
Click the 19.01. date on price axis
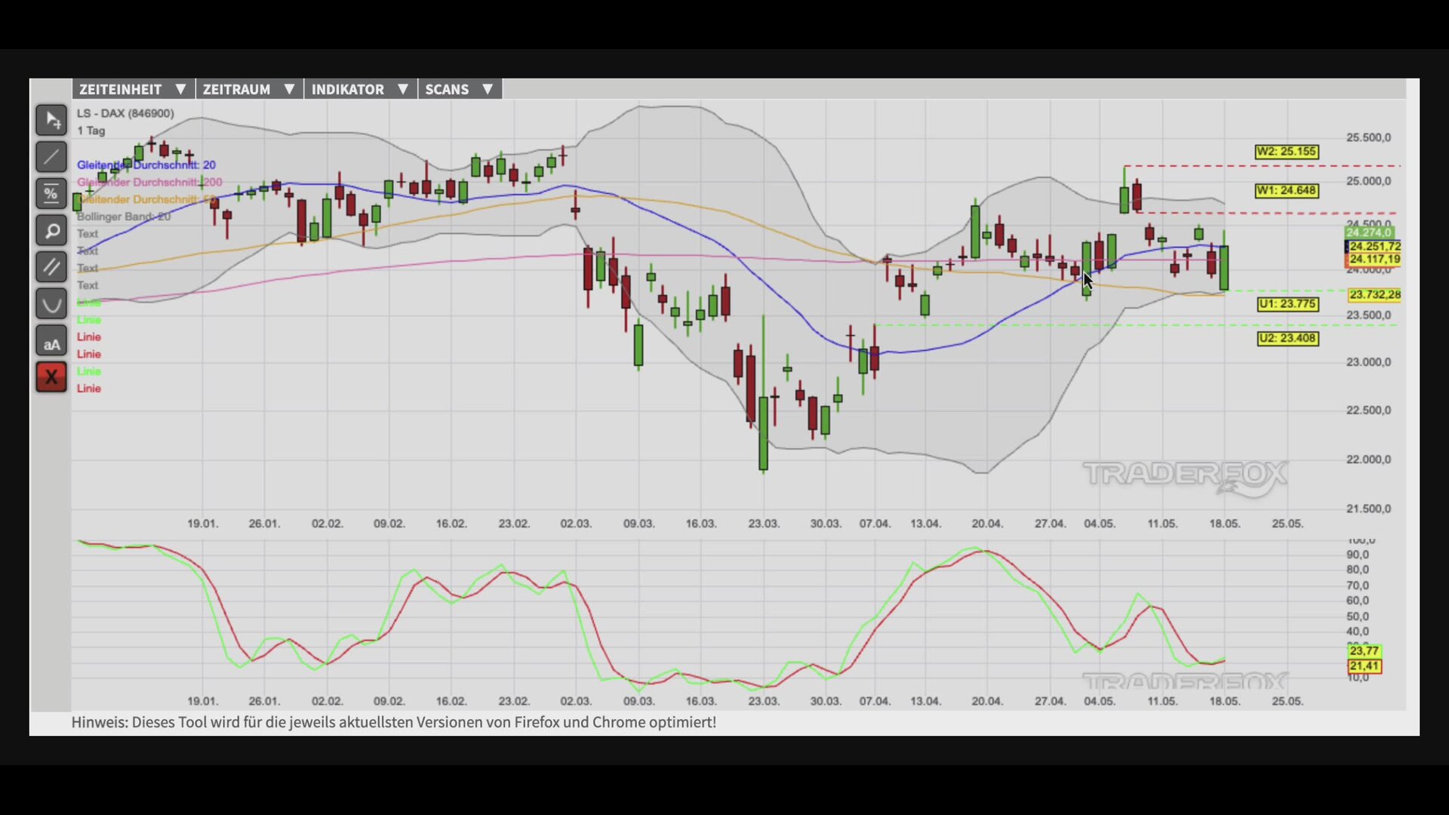tap(202, 524)
